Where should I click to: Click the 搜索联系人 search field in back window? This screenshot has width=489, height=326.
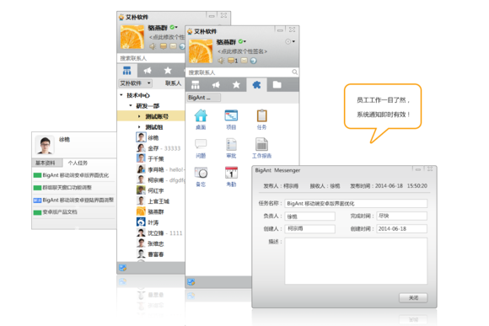pos(151,58)
